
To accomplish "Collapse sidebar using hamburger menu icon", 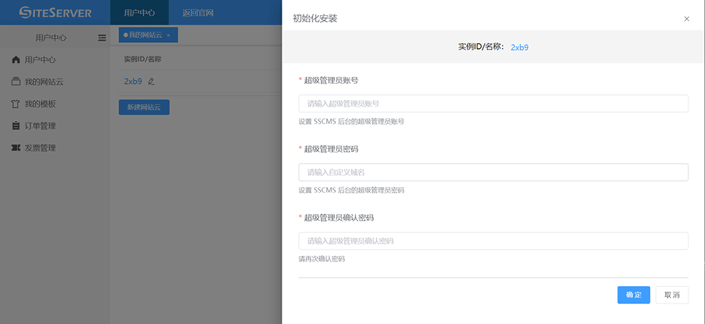I will pyautogui.click(x=102, y=37).
